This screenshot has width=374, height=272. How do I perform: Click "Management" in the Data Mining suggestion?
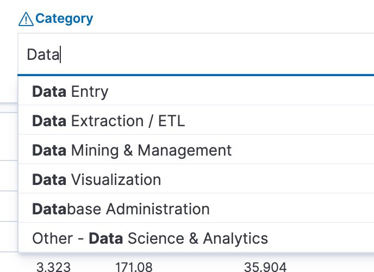(185, 151)
